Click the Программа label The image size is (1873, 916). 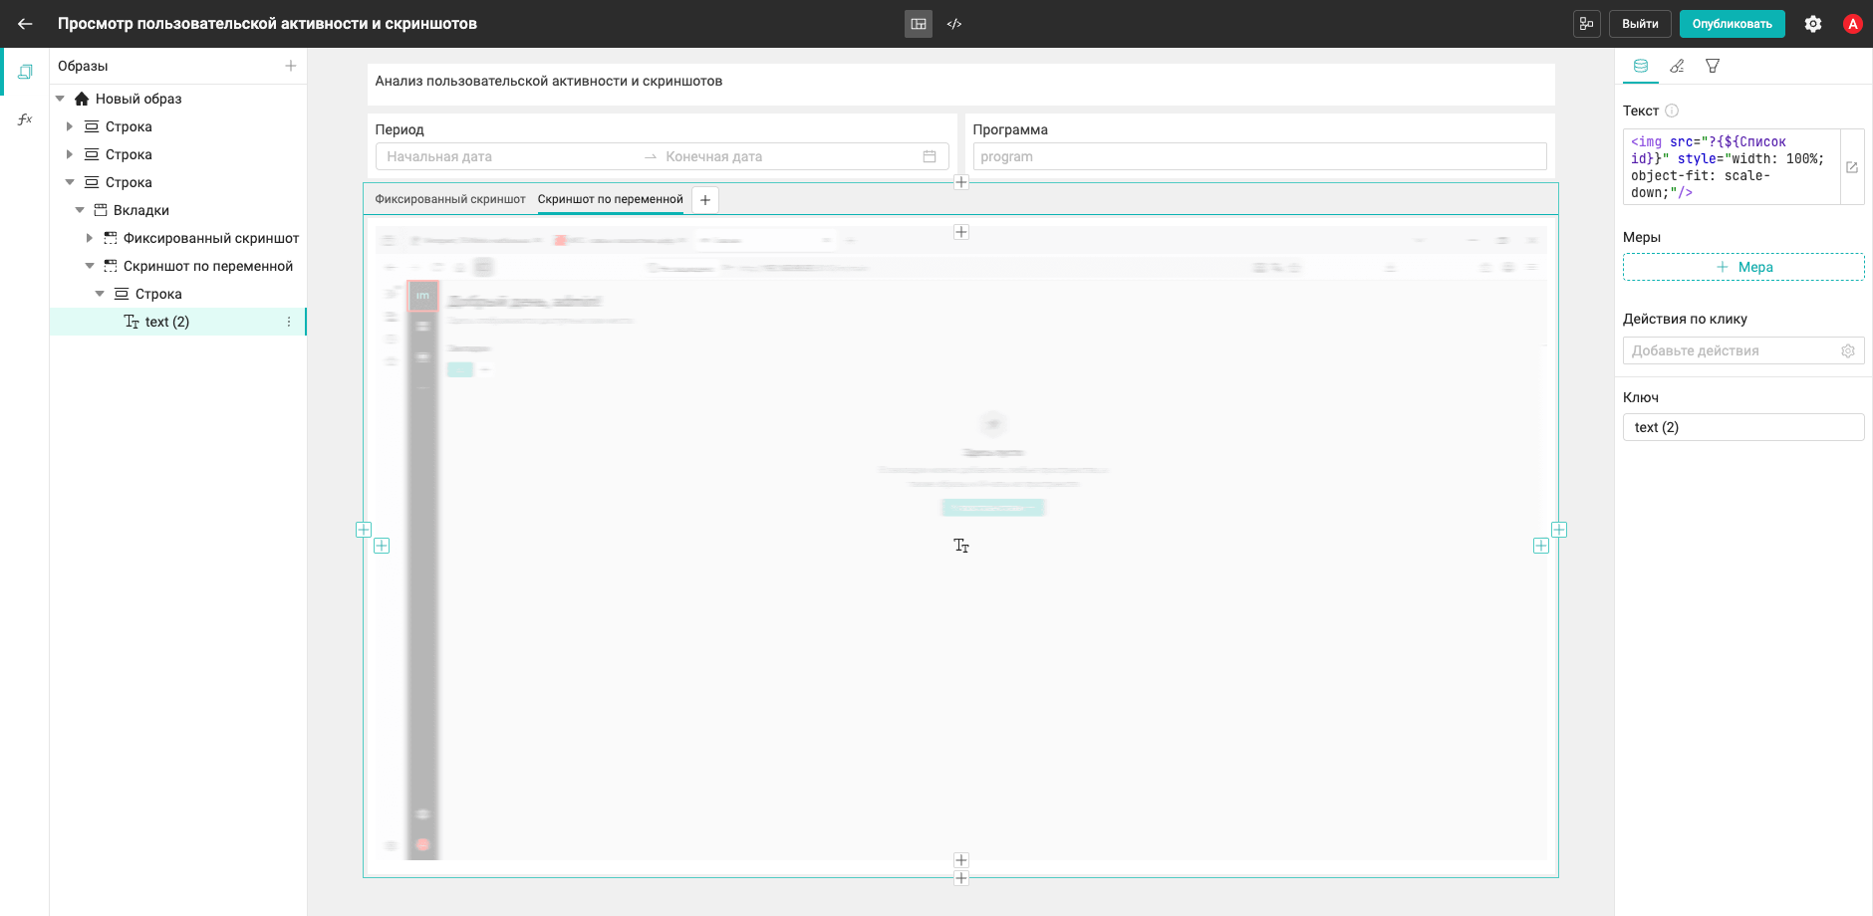(1010, 129)
